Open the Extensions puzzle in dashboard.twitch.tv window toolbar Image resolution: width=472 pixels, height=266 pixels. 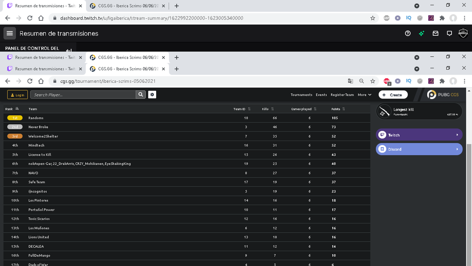point(442,18)
